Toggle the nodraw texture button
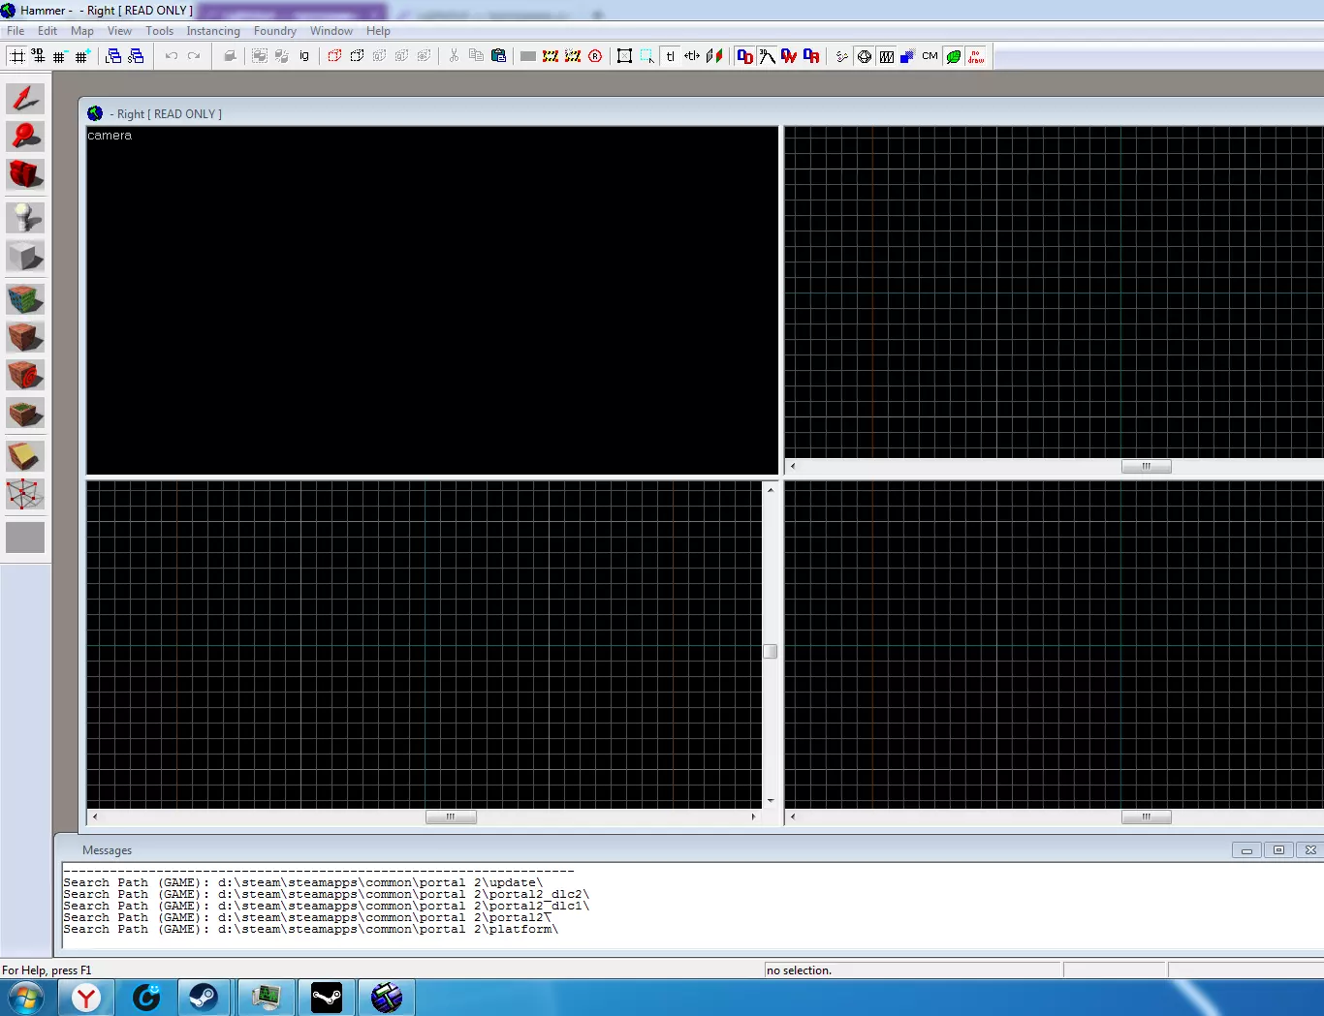 point(976,56)
